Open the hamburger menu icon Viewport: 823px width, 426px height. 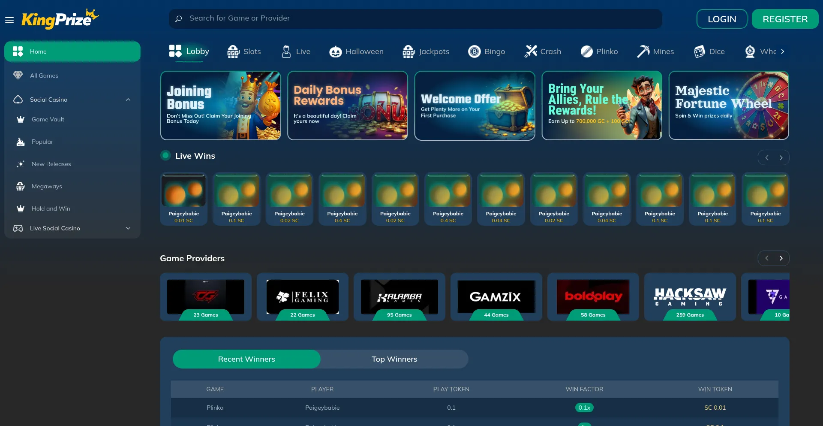(x=9, y=20)
